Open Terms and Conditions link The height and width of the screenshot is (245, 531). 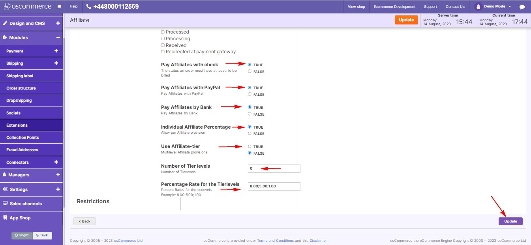[275, 241]
